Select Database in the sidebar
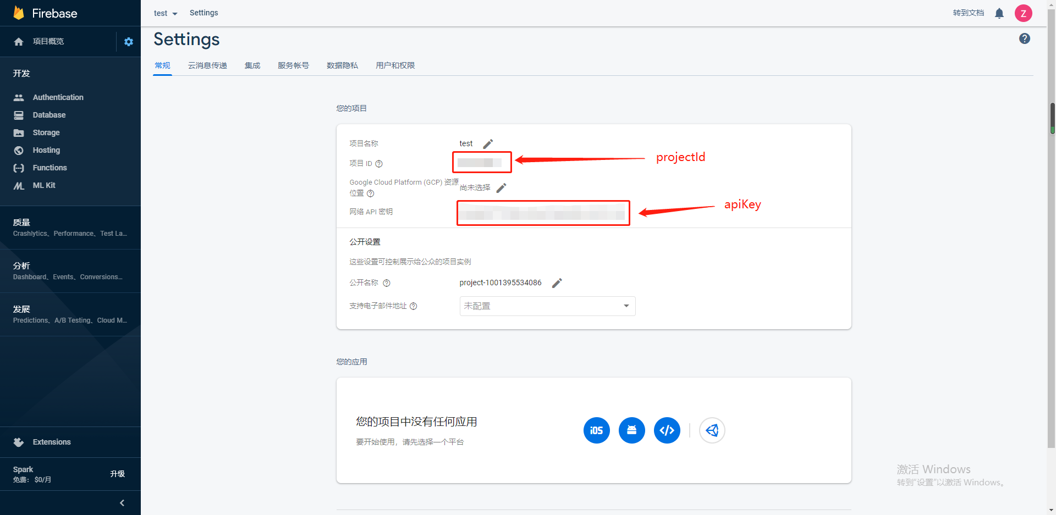1056x515 pixels. (50, 115)
